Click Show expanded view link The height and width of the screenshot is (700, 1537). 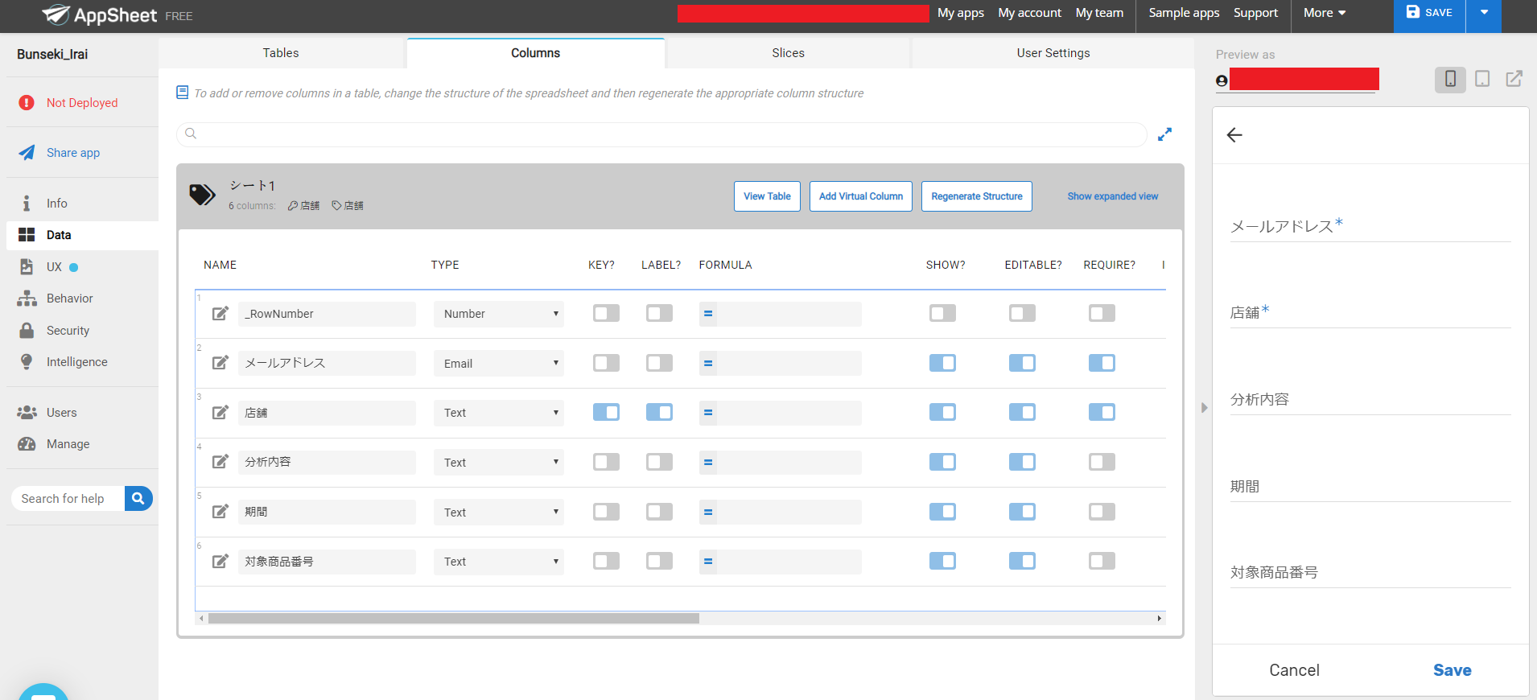click(x=1112, y=196)
